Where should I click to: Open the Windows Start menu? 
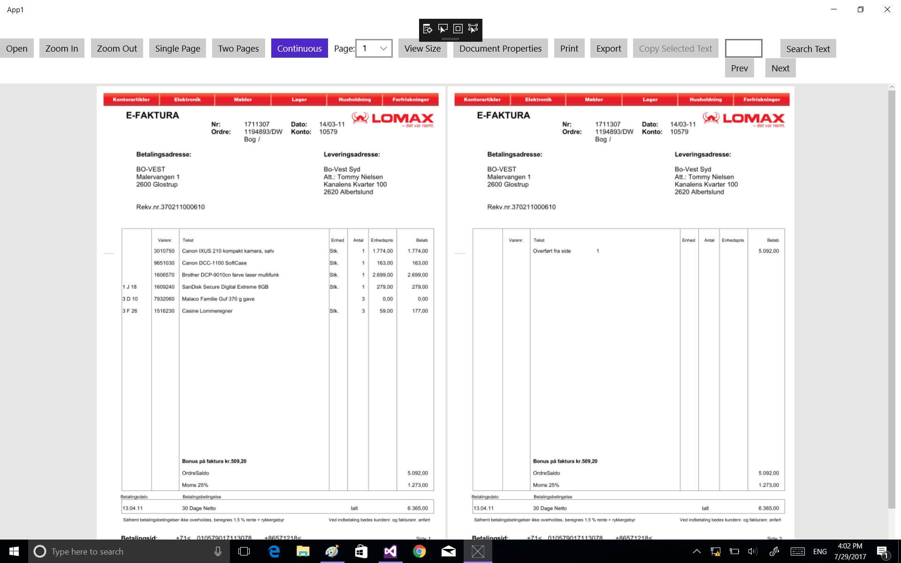tap(14, 551)
